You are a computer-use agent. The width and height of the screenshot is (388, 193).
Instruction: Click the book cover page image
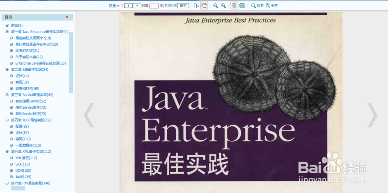click(231, 102)
